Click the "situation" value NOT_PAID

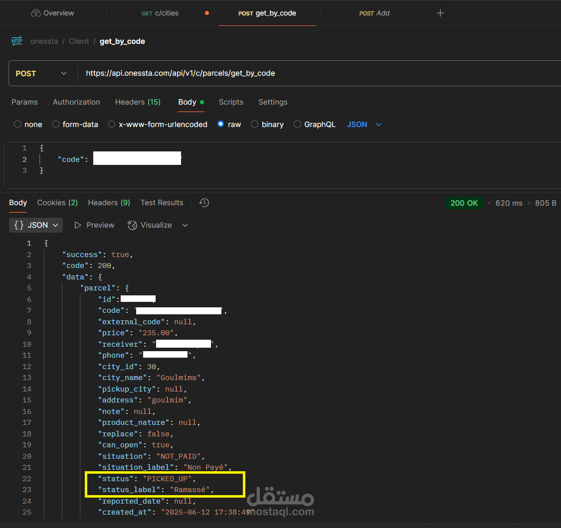[x=179, y=456]
